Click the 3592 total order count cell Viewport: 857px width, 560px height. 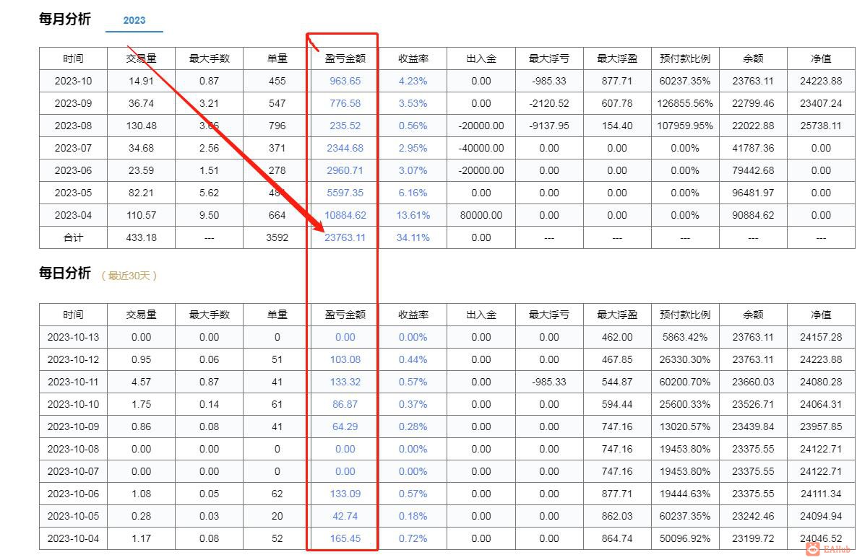coord(277,237)
